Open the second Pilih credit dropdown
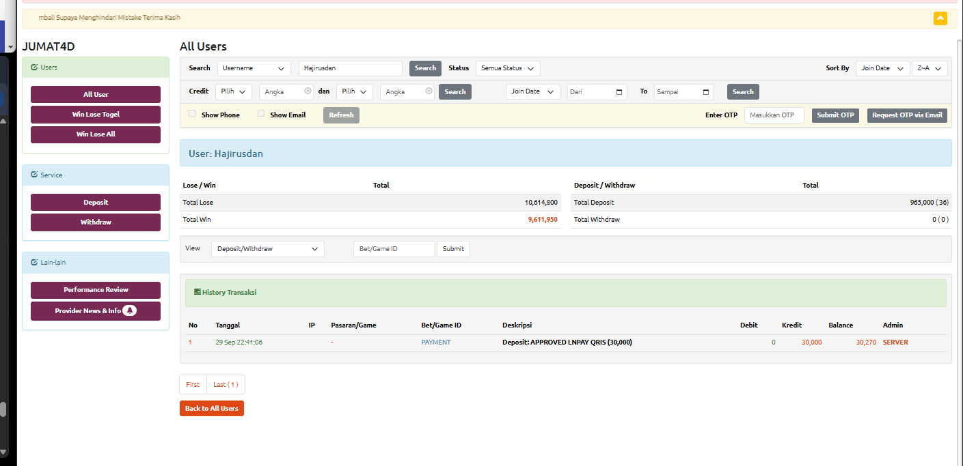 (x=355, y=91)
